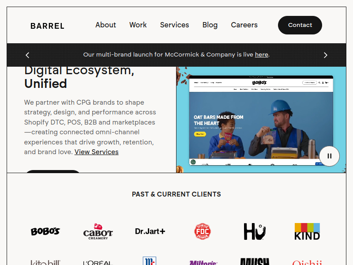Click the Contact button
353x265 pixels.
pos(300,25)
